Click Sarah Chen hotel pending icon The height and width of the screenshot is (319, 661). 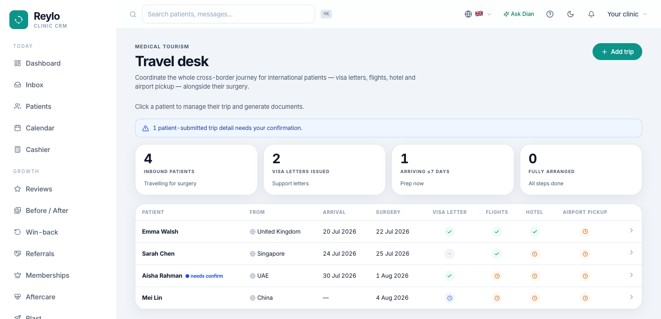534,254
